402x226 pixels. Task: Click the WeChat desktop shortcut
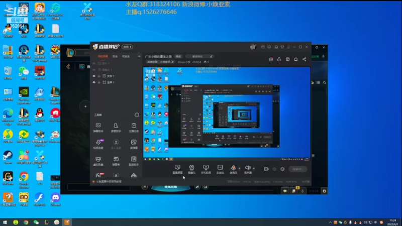(x=24, y=73)
